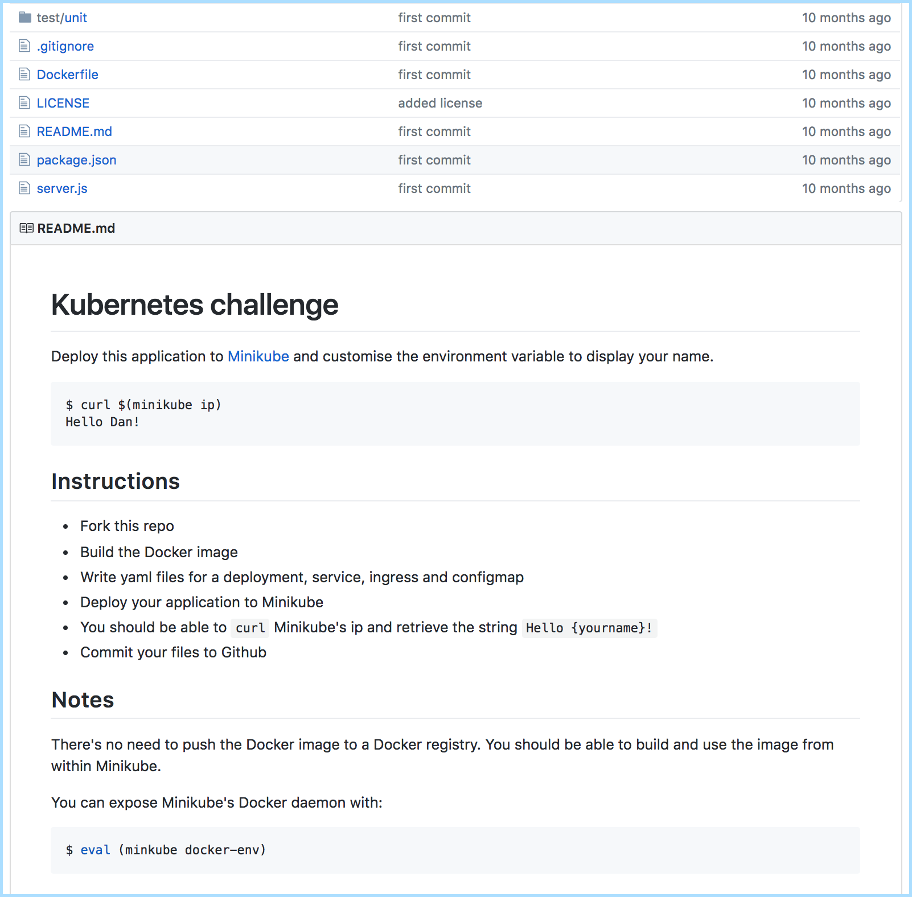Open the Dockerfile file link
The width and height of the screenshot is (912, 897).
[x=68, y=75]
